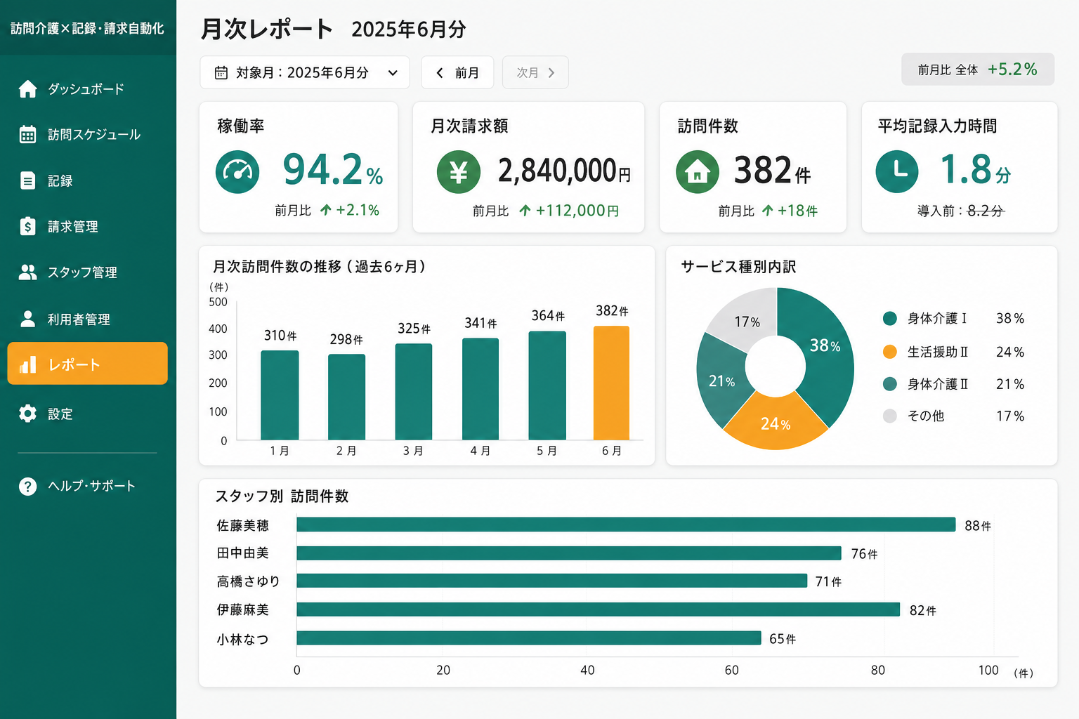Click the 前月比 全体 +5.2% badge
This screenshot has height=719, width=1079.
pyautogui.click(x=978, y=70)
